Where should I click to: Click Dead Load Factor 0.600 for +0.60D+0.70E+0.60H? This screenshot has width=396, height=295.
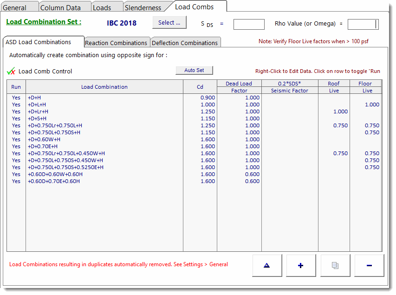(252, 181)
